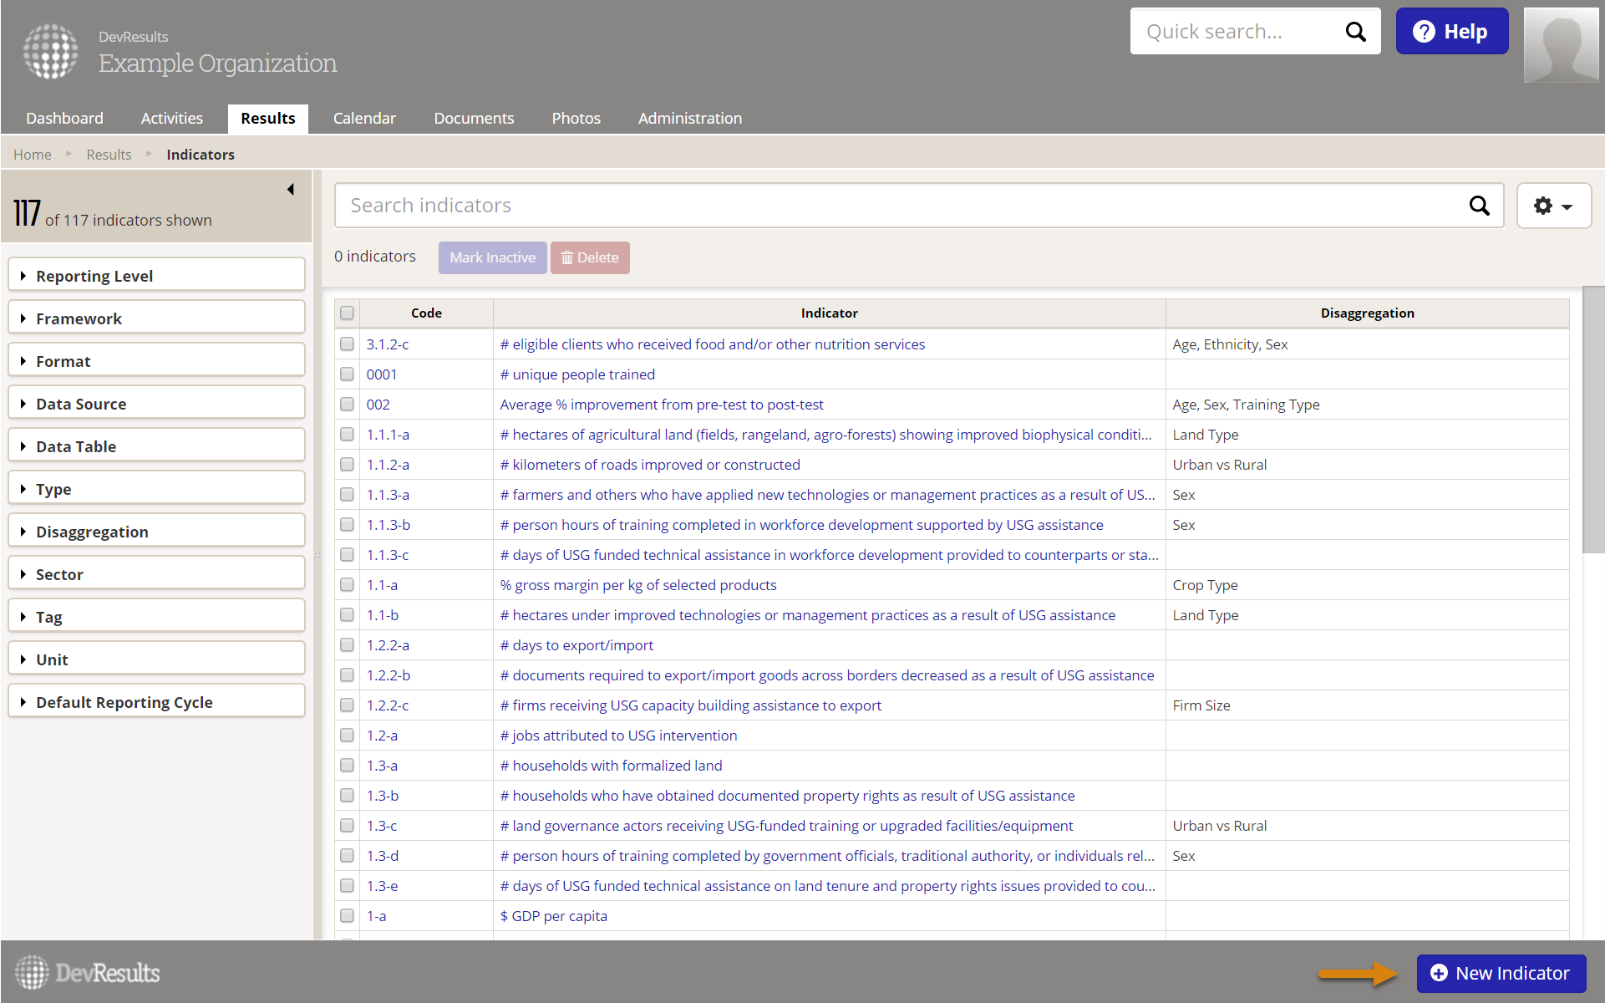Click the New Indicator button
The width and height of the screenshot is (1605, 1003).
coord(1501,973)
